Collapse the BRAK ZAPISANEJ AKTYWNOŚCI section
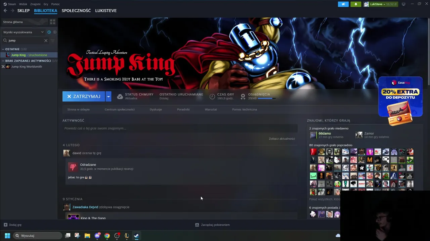This screenshot has width=430, height=241. click(x=3, y=61)
